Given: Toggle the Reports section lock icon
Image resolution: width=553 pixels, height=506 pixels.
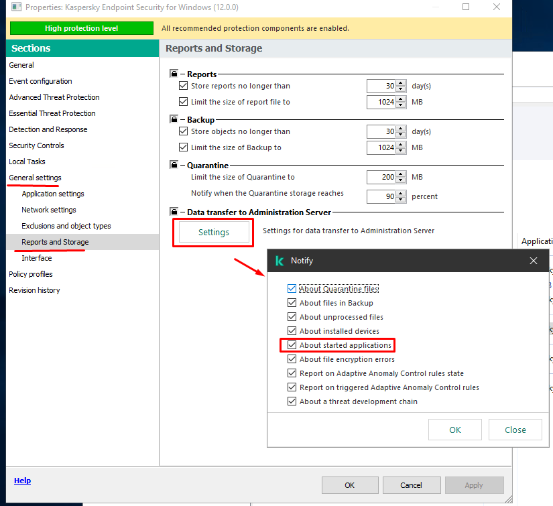Looking at the screenshot, I should tap(174, 73).
